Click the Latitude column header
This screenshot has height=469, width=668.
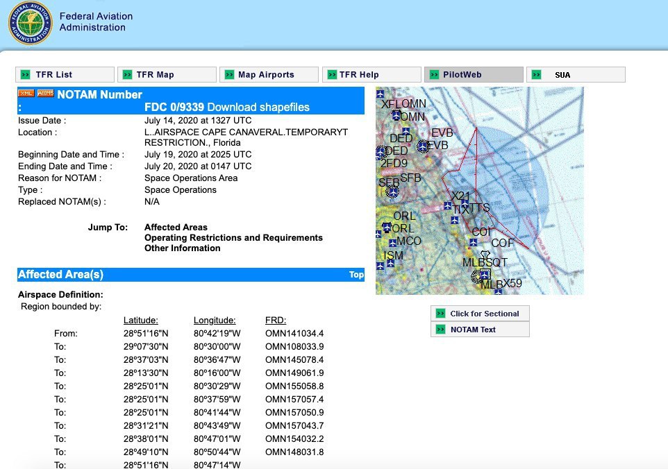click(140, 321)
